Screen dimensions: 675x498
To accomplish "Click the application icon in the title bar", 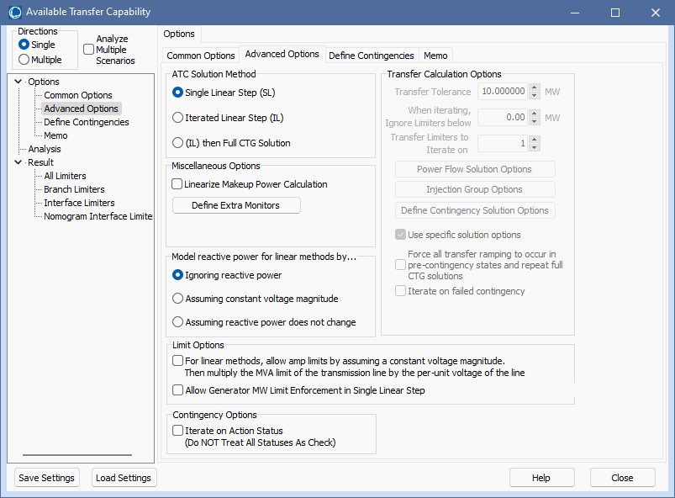I will pos(13,13).
